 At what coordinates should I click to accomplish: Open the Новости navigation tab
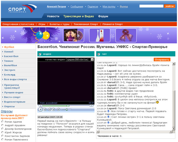pyautogui.click(x=53, y=16)
